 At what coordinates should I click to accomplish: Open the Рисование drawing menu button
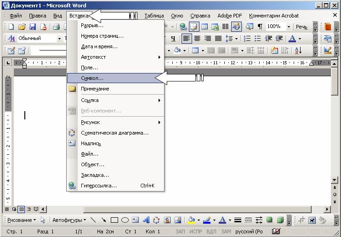pos(22,220)
